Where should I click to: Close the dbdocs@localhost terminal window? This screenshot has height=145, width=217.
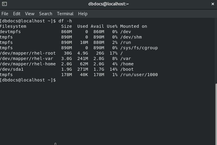tap(213, 4)
